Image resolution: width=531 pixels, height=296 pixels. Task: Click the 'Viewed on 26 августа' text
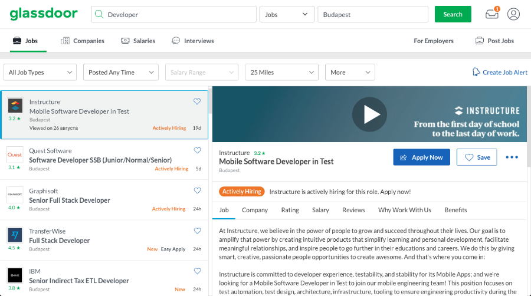tap(54, 128)
